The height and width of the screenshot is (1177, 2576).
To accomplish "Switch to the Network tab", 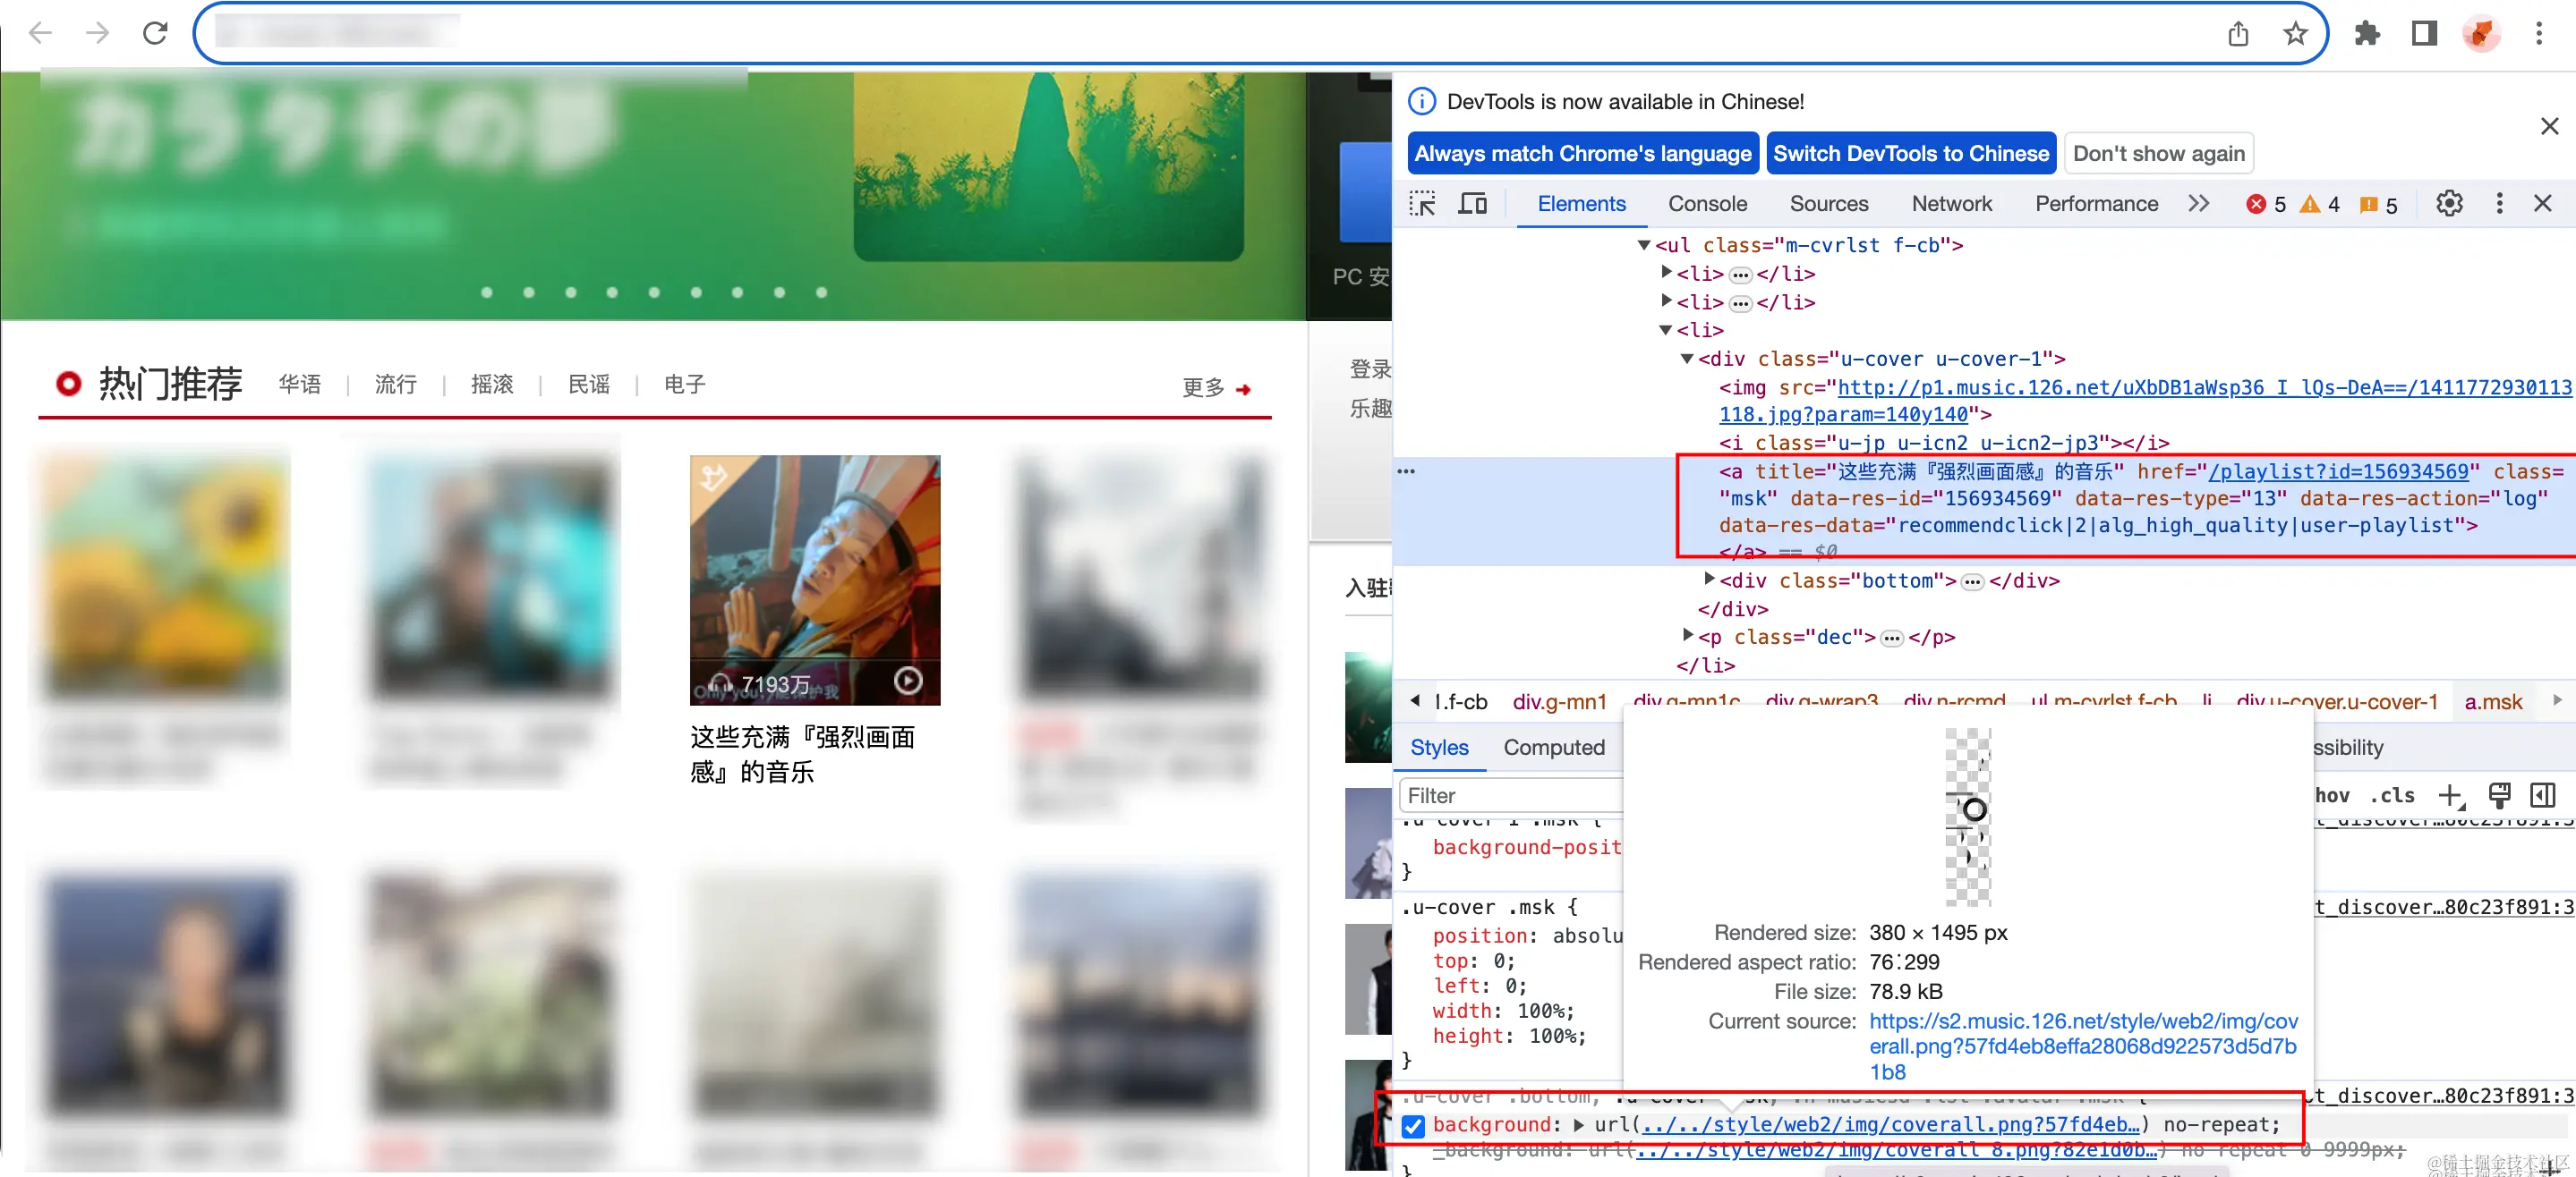I will pos(1951,204).
